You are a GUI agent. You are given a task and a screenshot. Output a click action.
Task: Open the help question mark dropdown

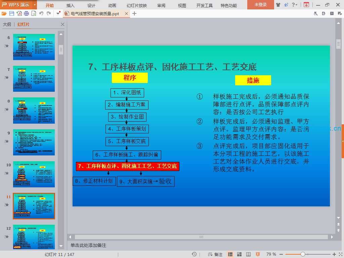(x=294, y=5)
